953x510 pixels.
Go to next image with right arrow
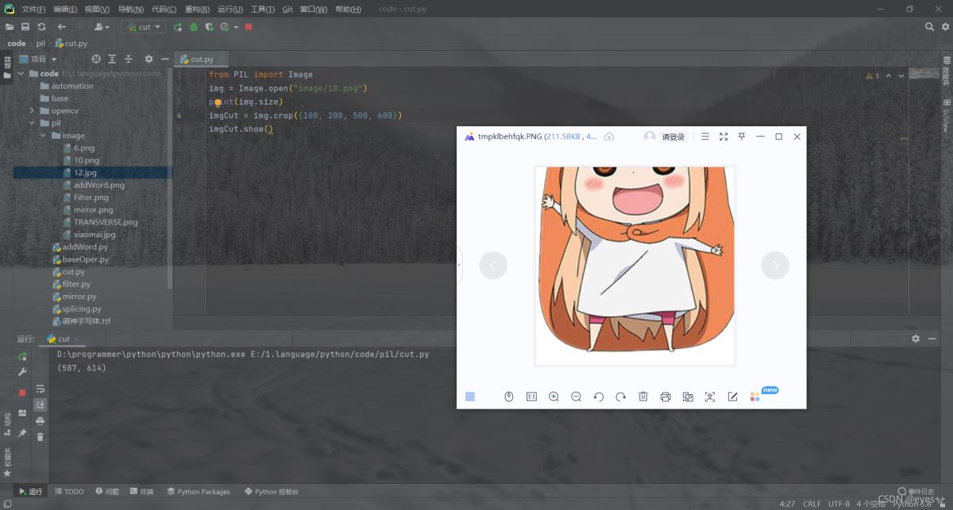click(775, 266)
